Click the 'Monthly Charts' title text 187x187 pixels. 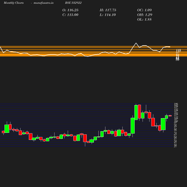14,3
